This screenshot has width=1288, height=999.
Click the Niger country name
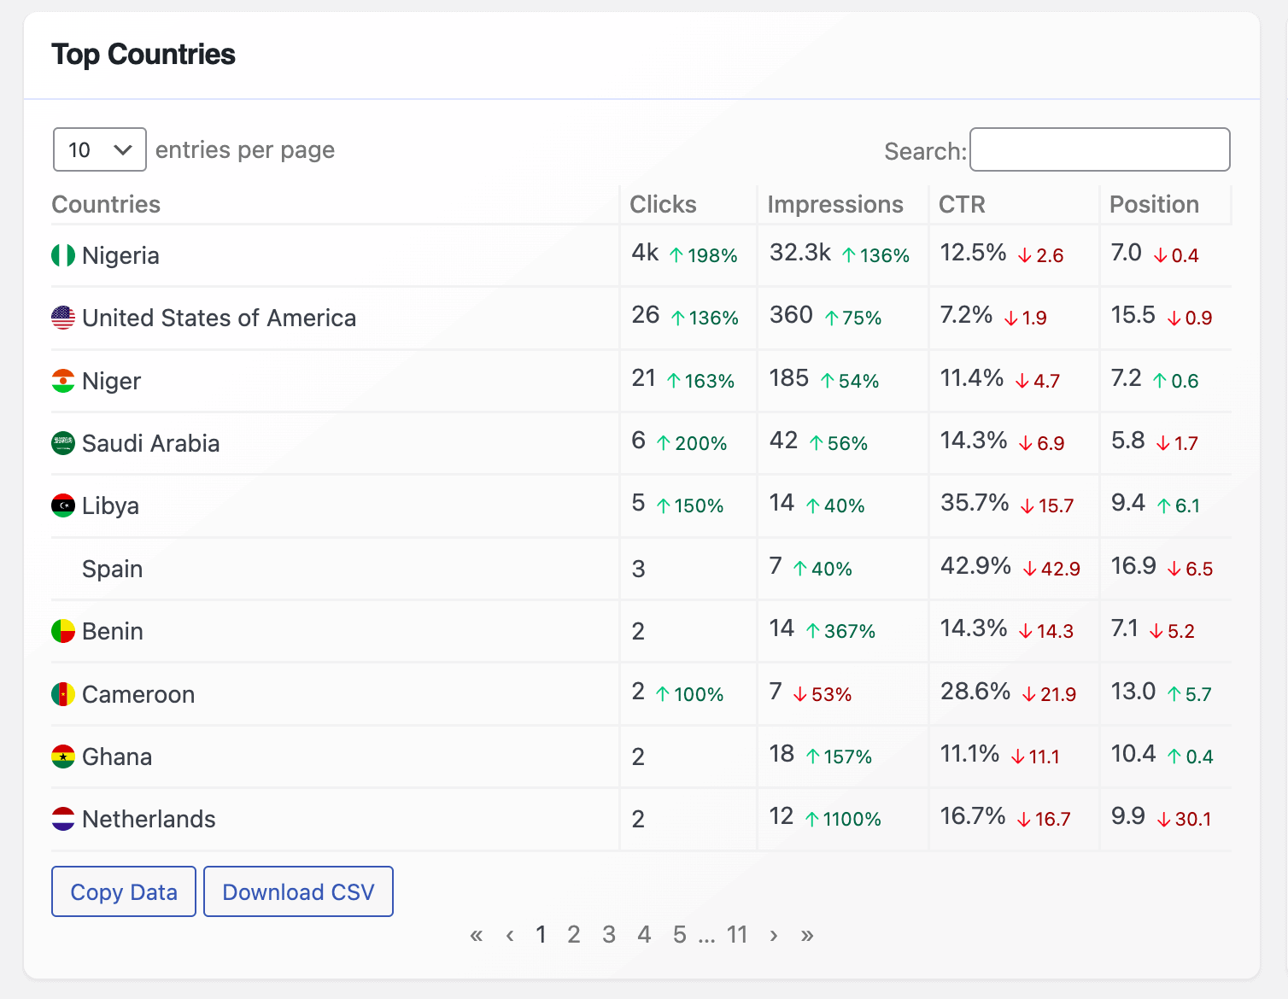pyautogui.click(x=111, y=382)
